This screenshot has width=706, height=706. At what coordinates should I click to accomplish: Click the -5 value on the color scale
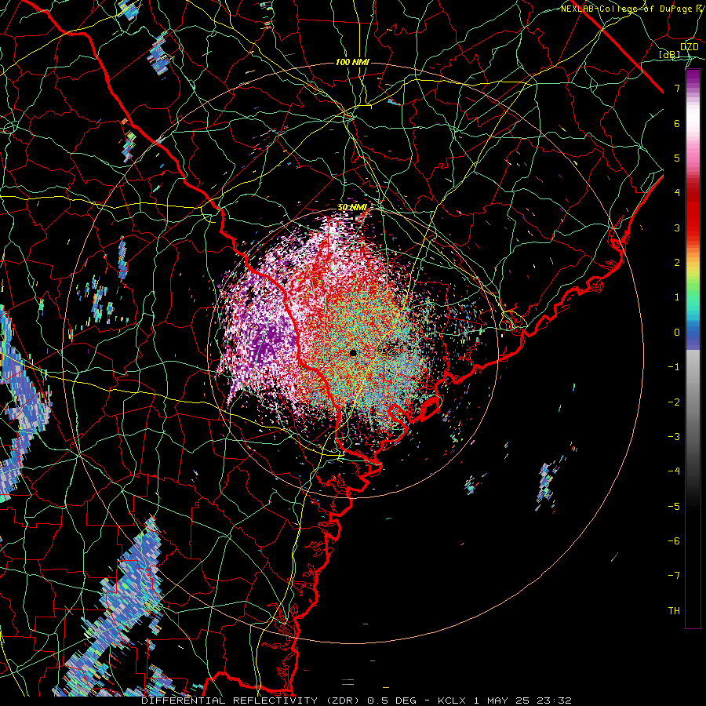[674, 507]
